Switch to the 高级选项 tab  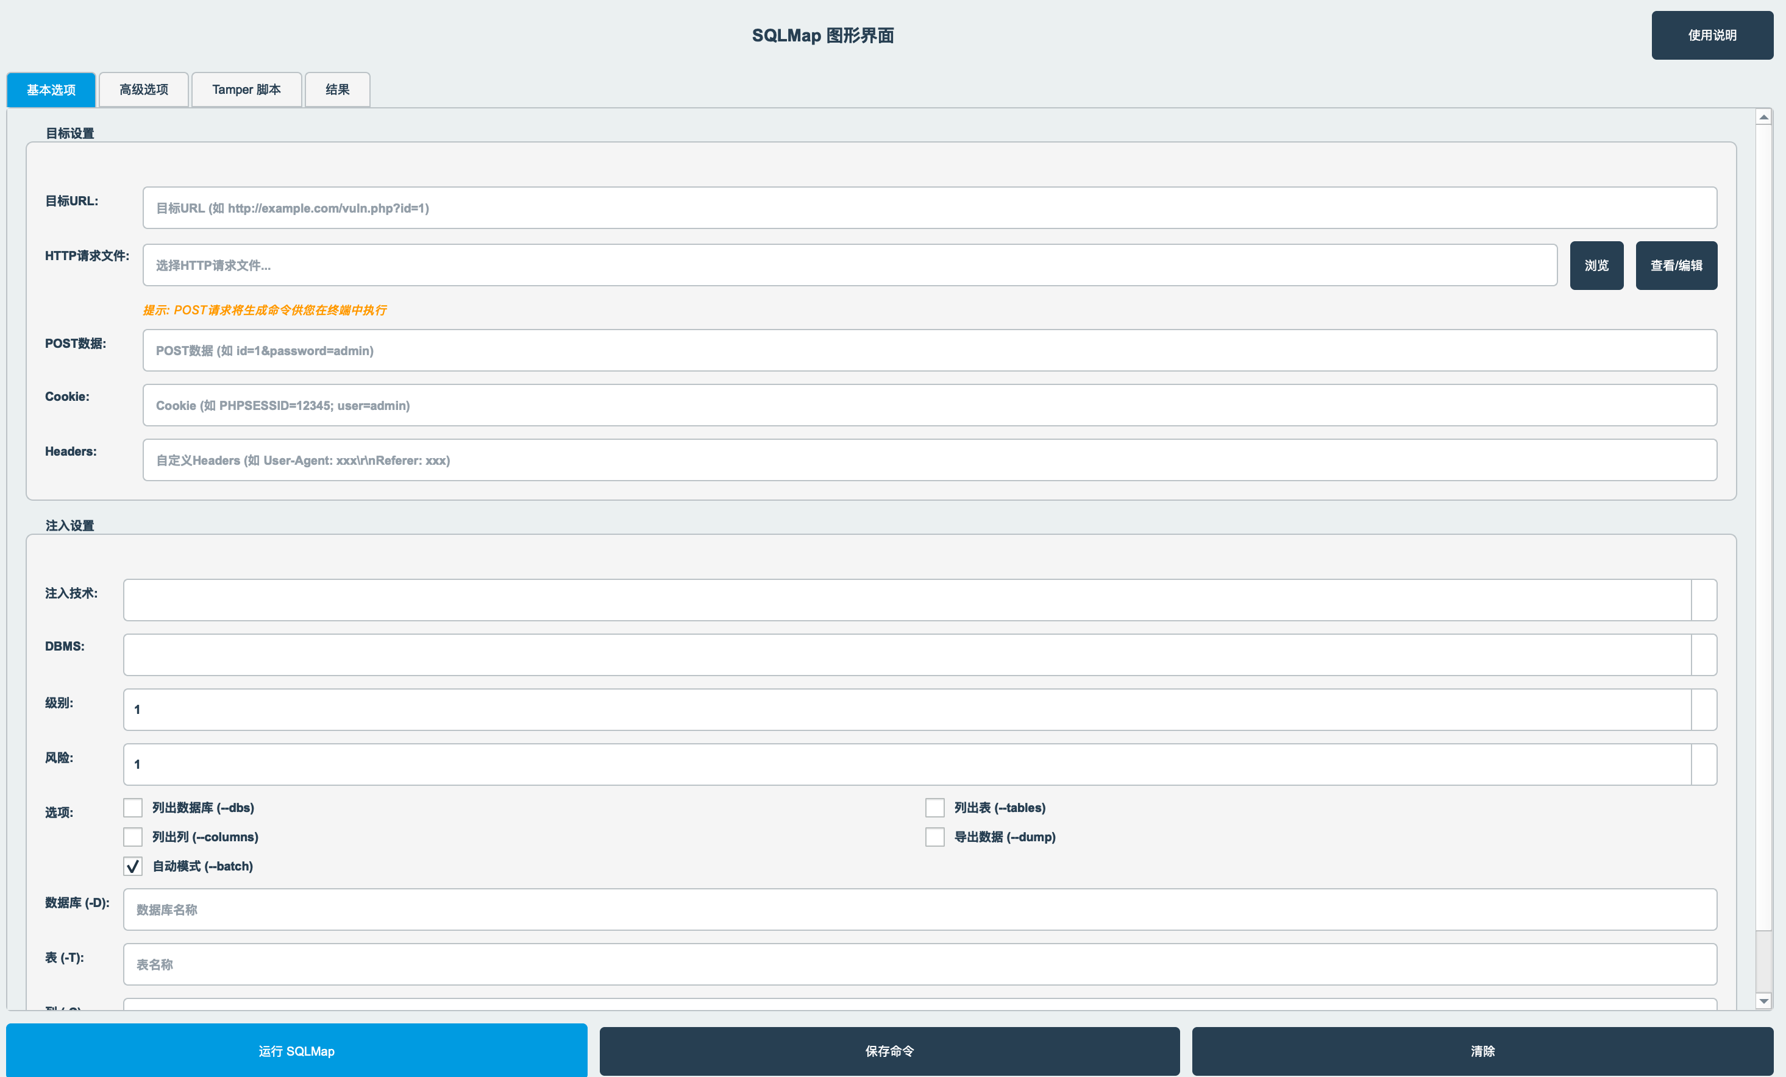143,89
